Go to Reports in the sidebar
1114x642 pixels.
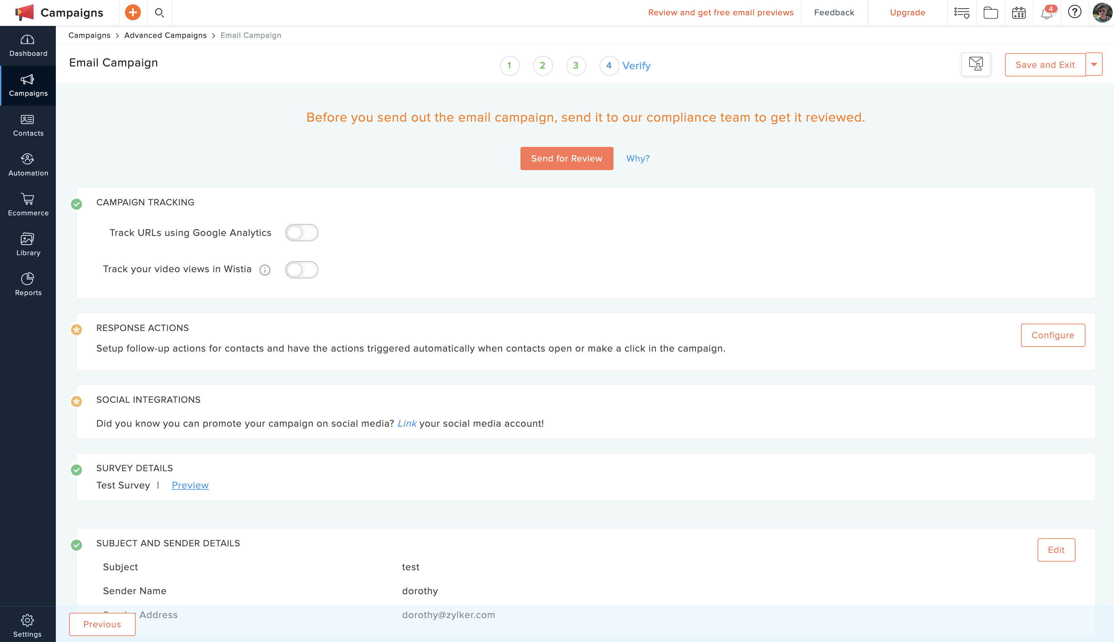tap(28, 284)
